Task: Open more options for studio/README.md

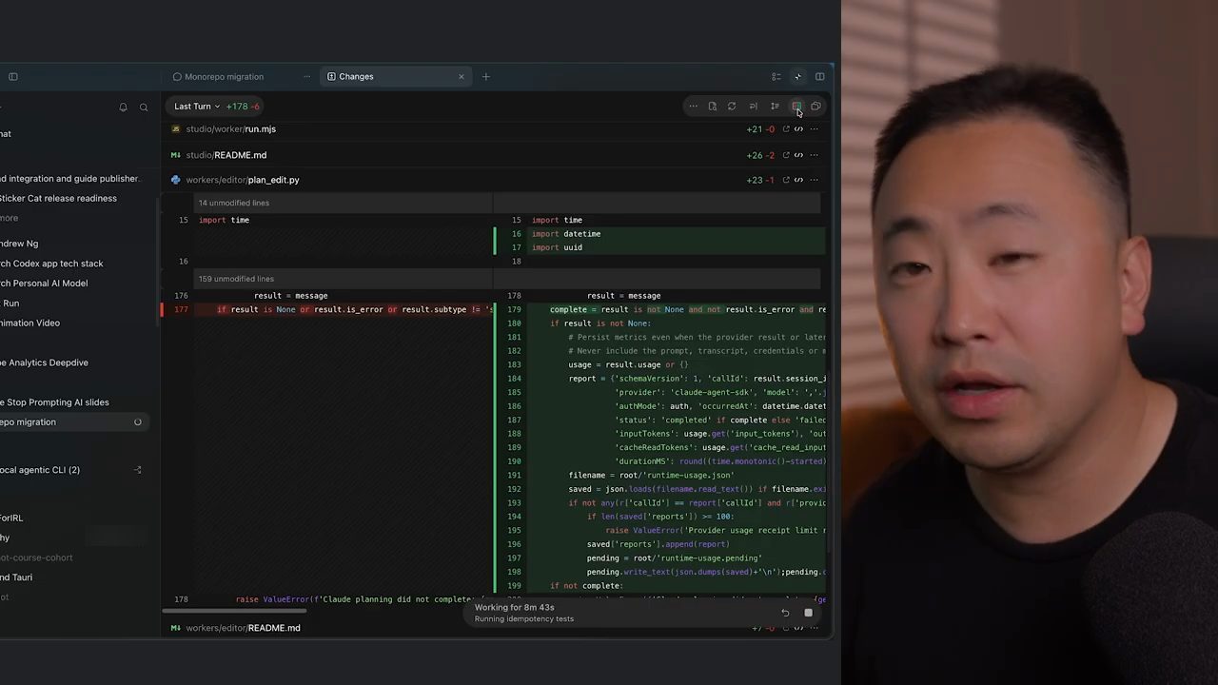Action: 814,155
